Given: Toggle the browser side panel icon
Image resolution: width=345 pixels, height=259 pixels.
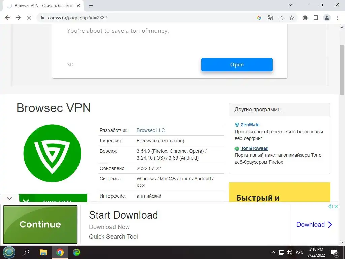Looking at the screenshot, I should [x=316, y=18].
